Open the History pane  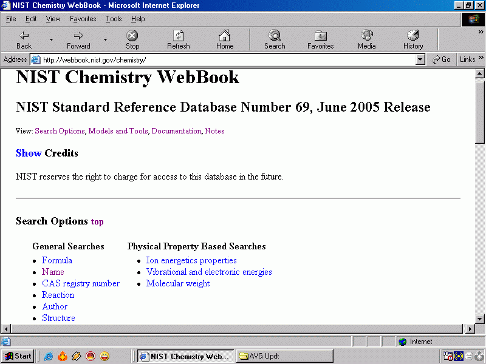point(413,39)
